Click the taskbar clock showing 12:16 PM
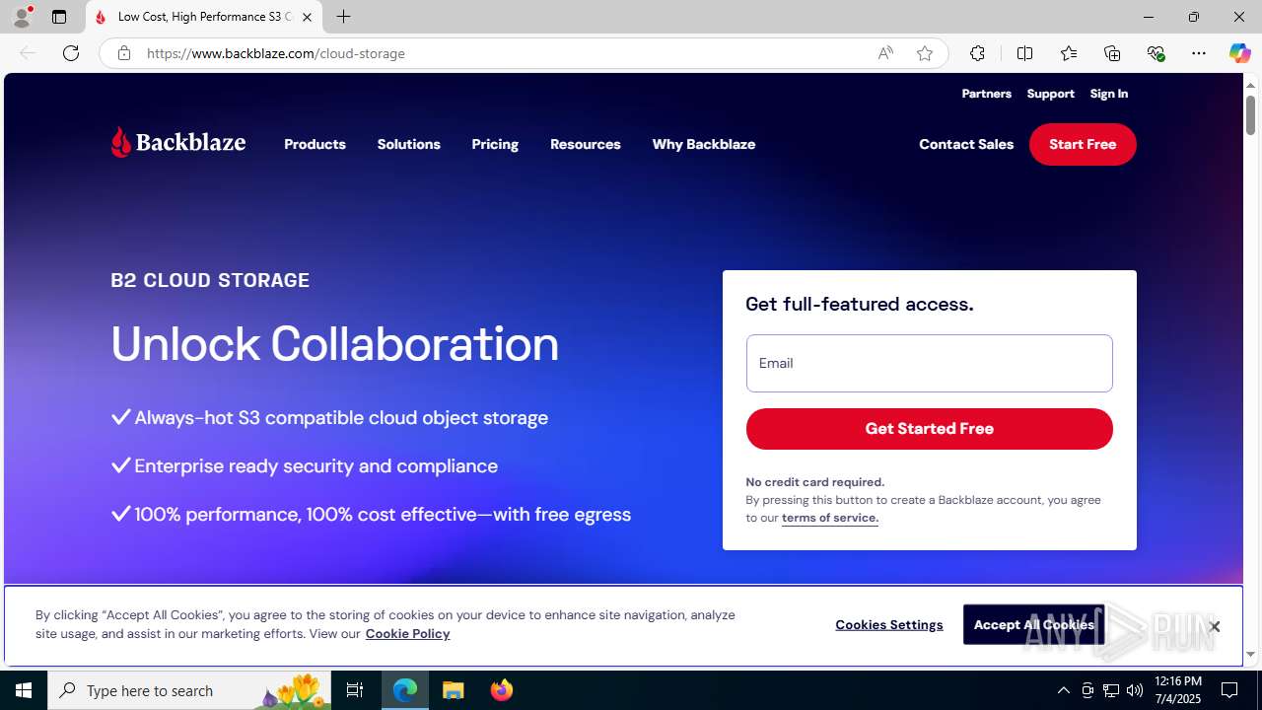The height and width of the screenshot is (710, 1262). [x=1177, y=690]
